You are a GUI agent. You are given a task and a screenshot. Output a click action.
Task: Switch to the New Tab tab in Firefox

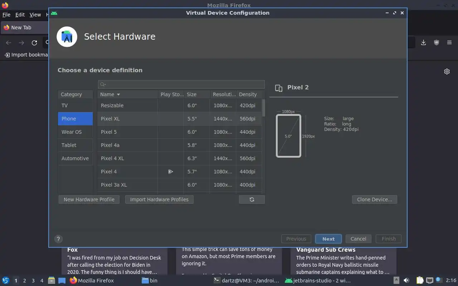coord(24,28)
